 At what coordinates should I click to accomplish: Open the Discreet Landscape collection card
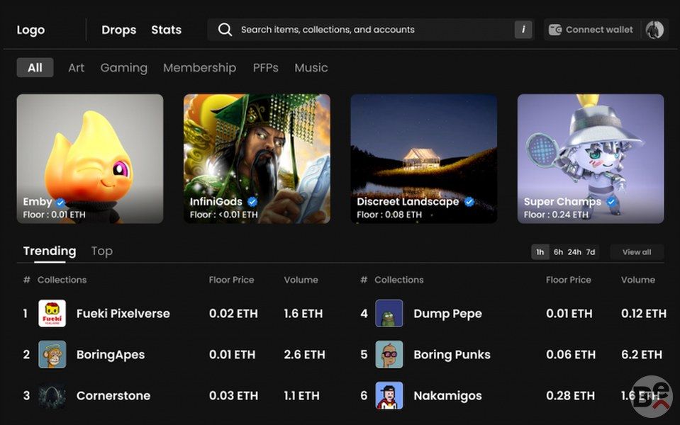coord(423,159)
